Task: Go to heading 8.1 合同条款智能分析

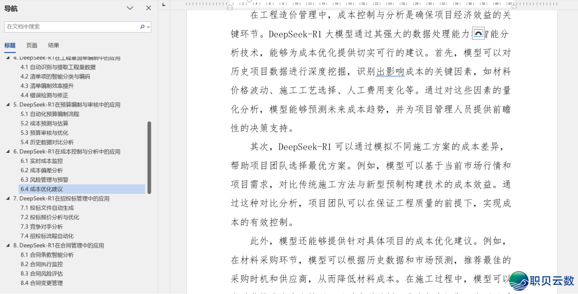Action: (x=47, y=254)
